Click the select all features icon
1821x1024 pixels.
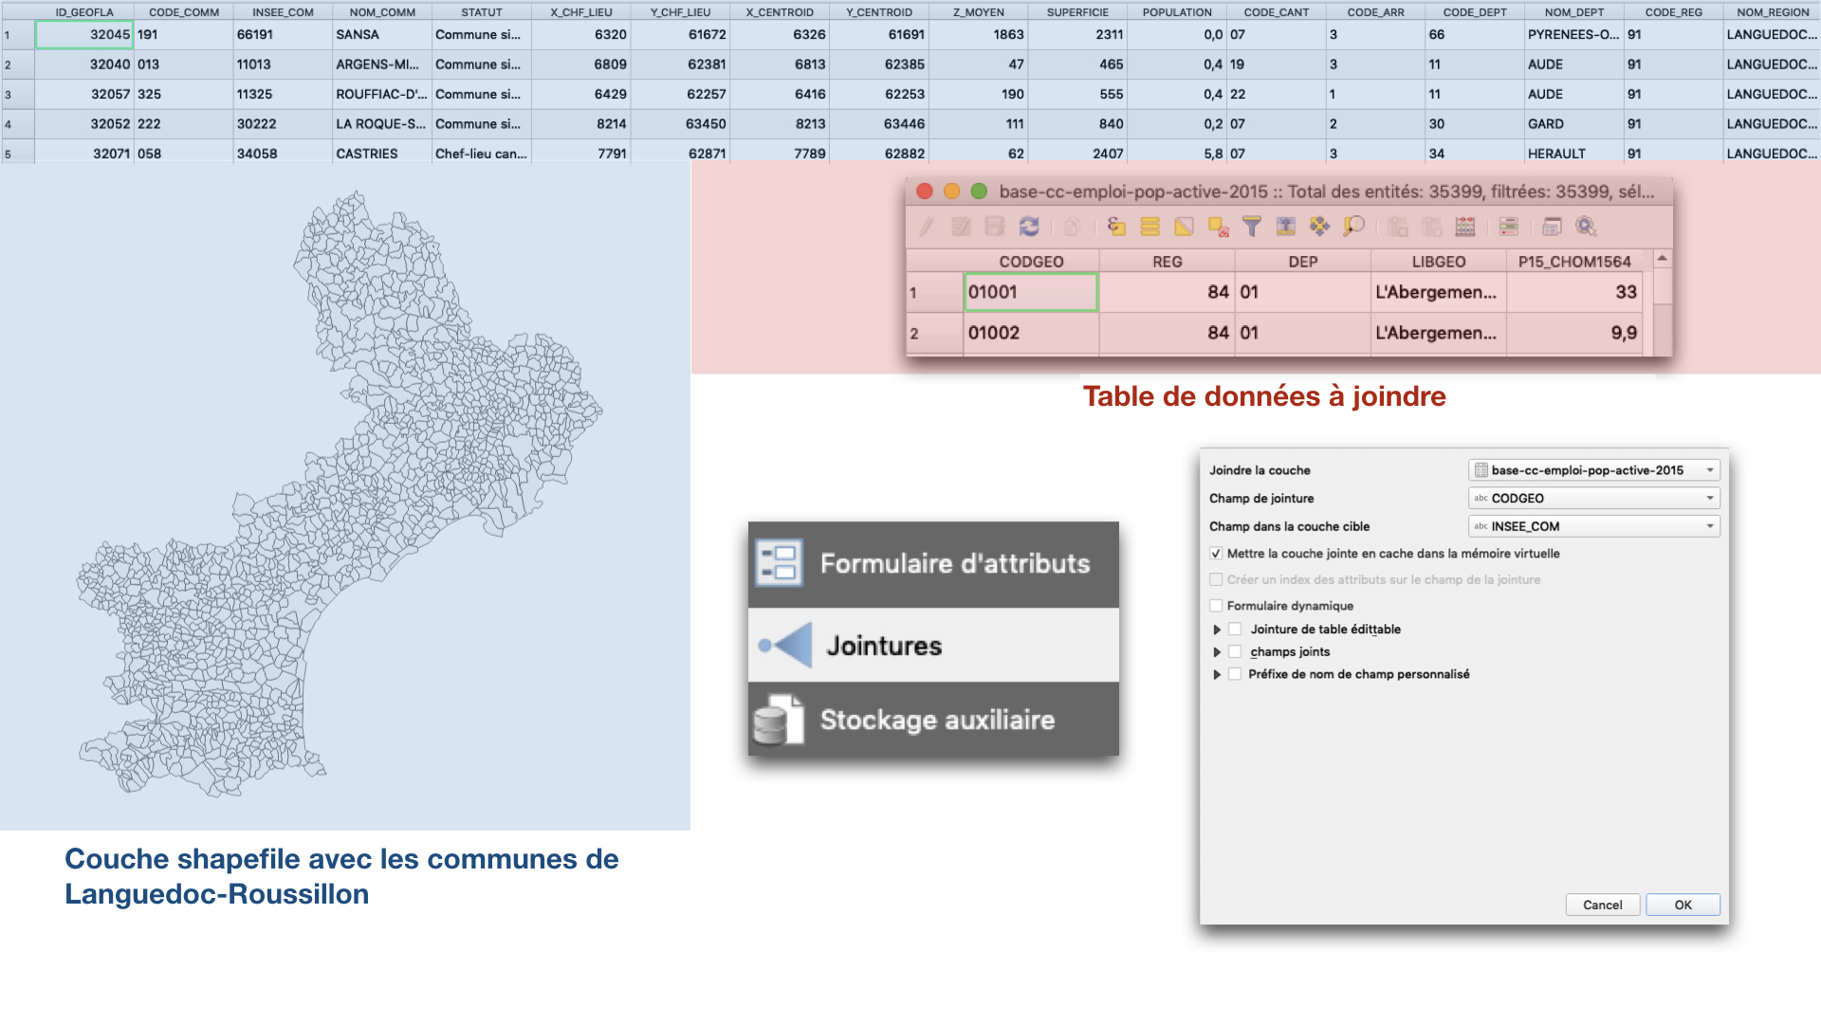[x=1150, y=227]
